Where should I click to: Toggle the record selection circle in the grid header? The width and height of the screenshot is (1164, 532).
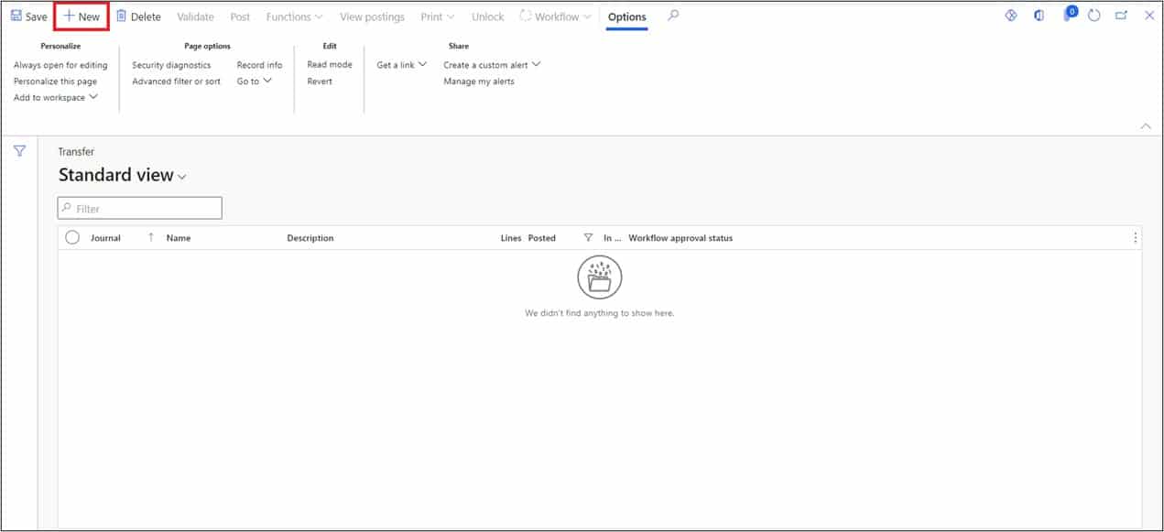[x=71, y=236]
